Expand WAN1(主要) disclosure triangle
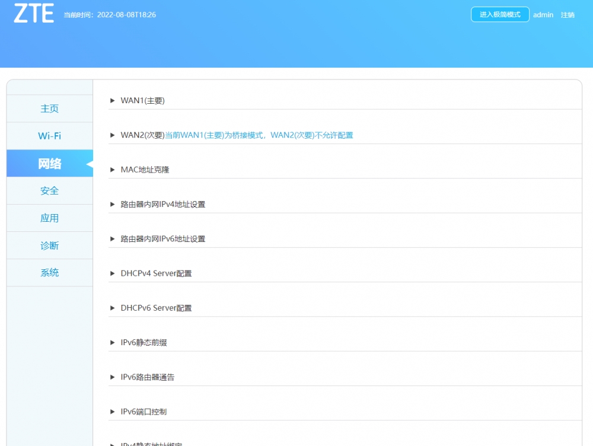The image size is (593, 446). [x=112, y=101]
